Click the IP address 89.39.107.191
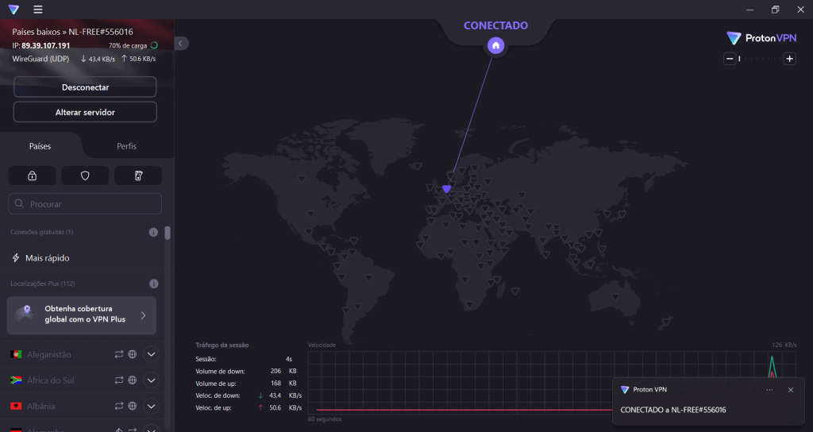Viewport: 813px width, 432px height. click(45, 45)
